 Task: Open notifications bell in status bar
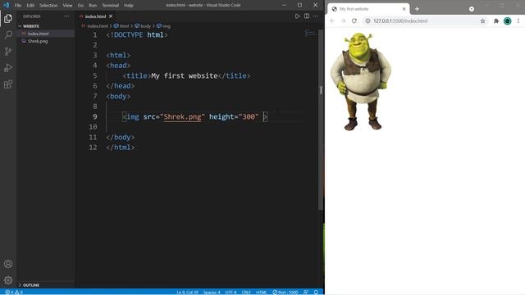pyautogui.click(x=316, y=292)
